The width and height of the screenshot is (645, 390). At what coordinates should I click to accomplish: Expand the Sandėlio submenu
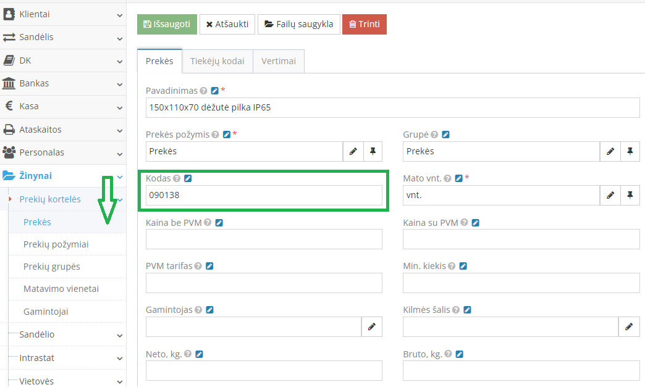[x=62, y=334]
